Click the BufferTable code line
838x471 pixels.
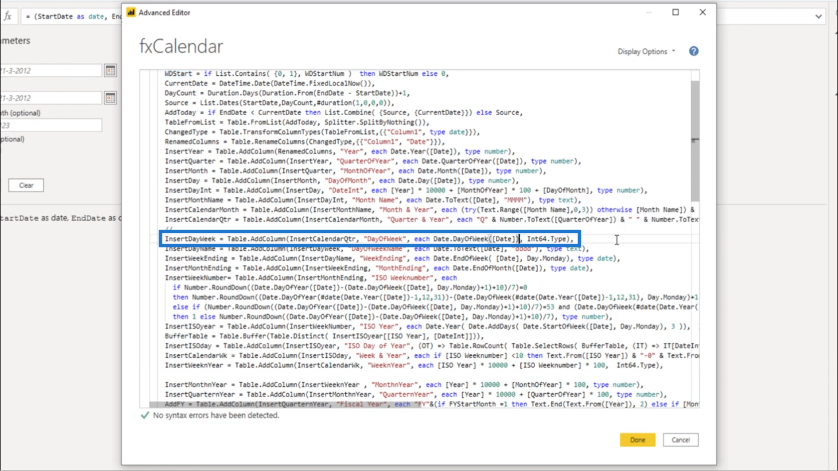coord(324,336)
